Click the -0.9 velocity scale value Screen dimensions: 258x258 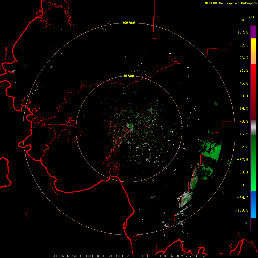coord(244,122)
